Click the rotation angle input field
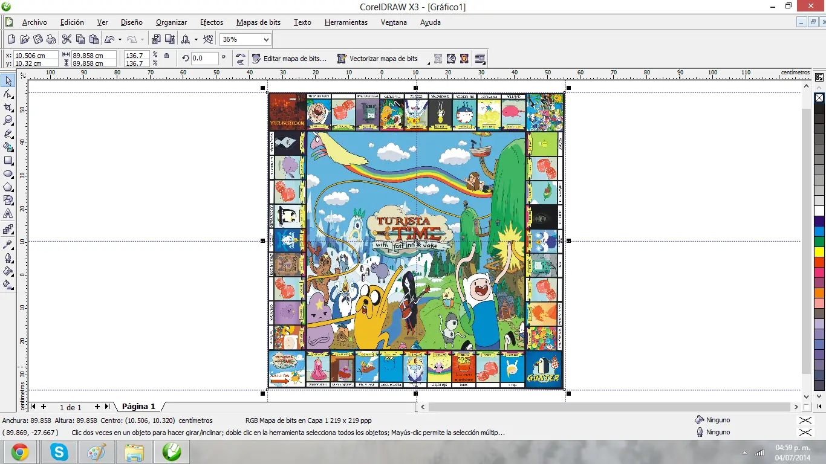The image size is (826, 464). click(x=204, y=59)
